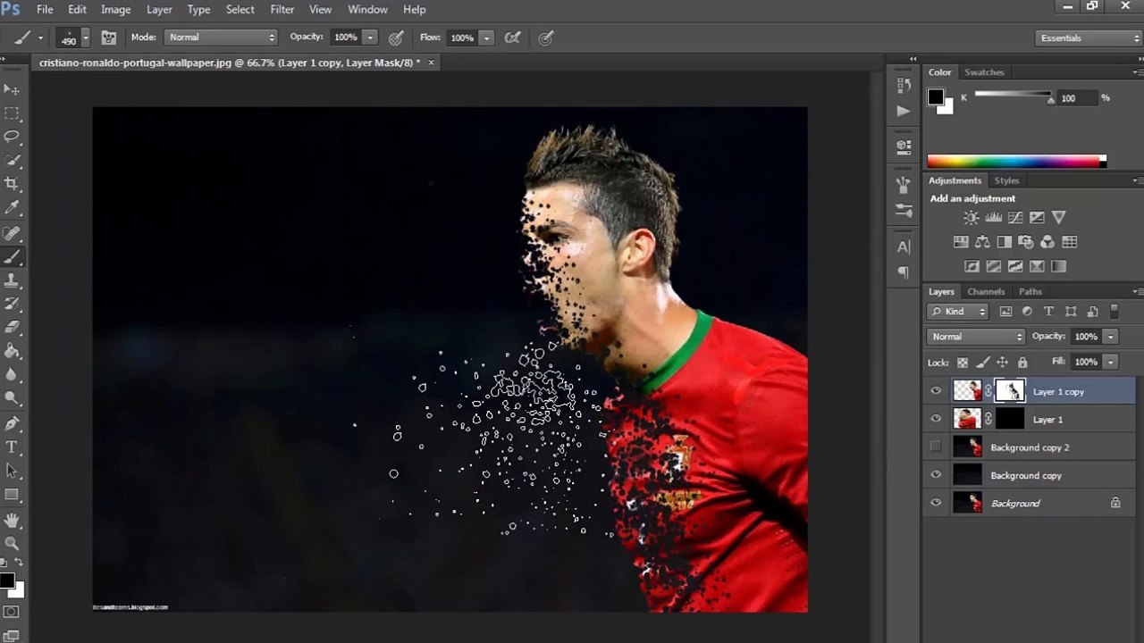Image resolution: width=1144 pixels, height=643 pixels.
Task: Hide the Background copy layer
Action: pyautogui.click(x=936, y=475)
